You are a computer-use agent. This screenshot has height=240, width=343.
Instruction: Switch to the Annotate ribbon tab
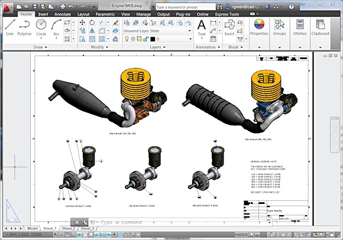pos(63,14)
